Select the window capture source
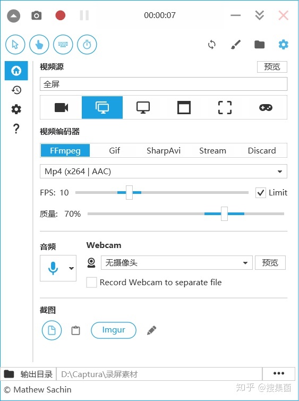299x401 pixels. (x=184, y=107)
